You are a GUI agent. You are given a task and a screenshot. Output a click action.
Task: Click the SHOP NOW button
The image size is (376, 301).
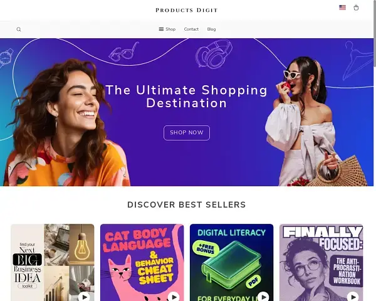[187, 133]
